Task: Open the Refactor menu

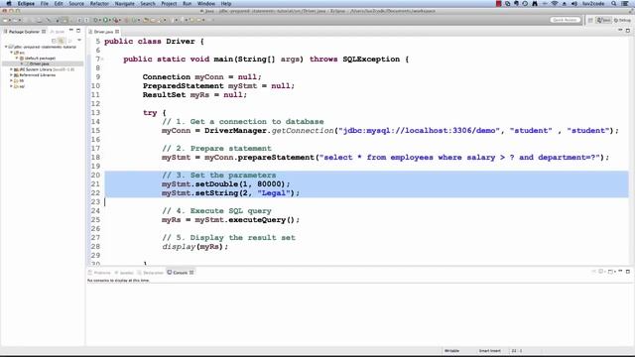Action: point(99,4)
